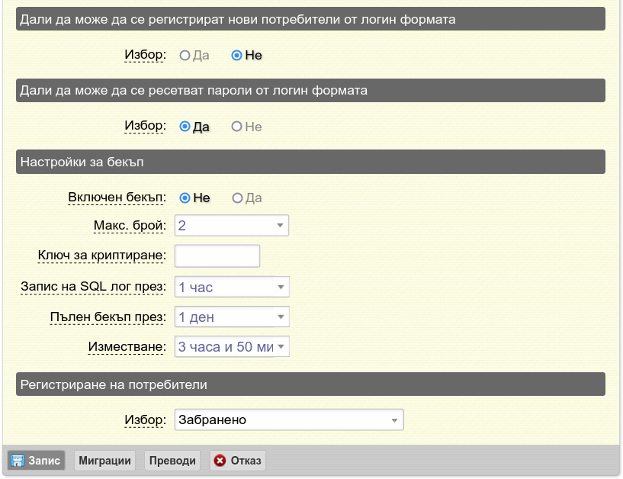
Task: Save settings with the Запис button
Action: [x=36, y=461]
